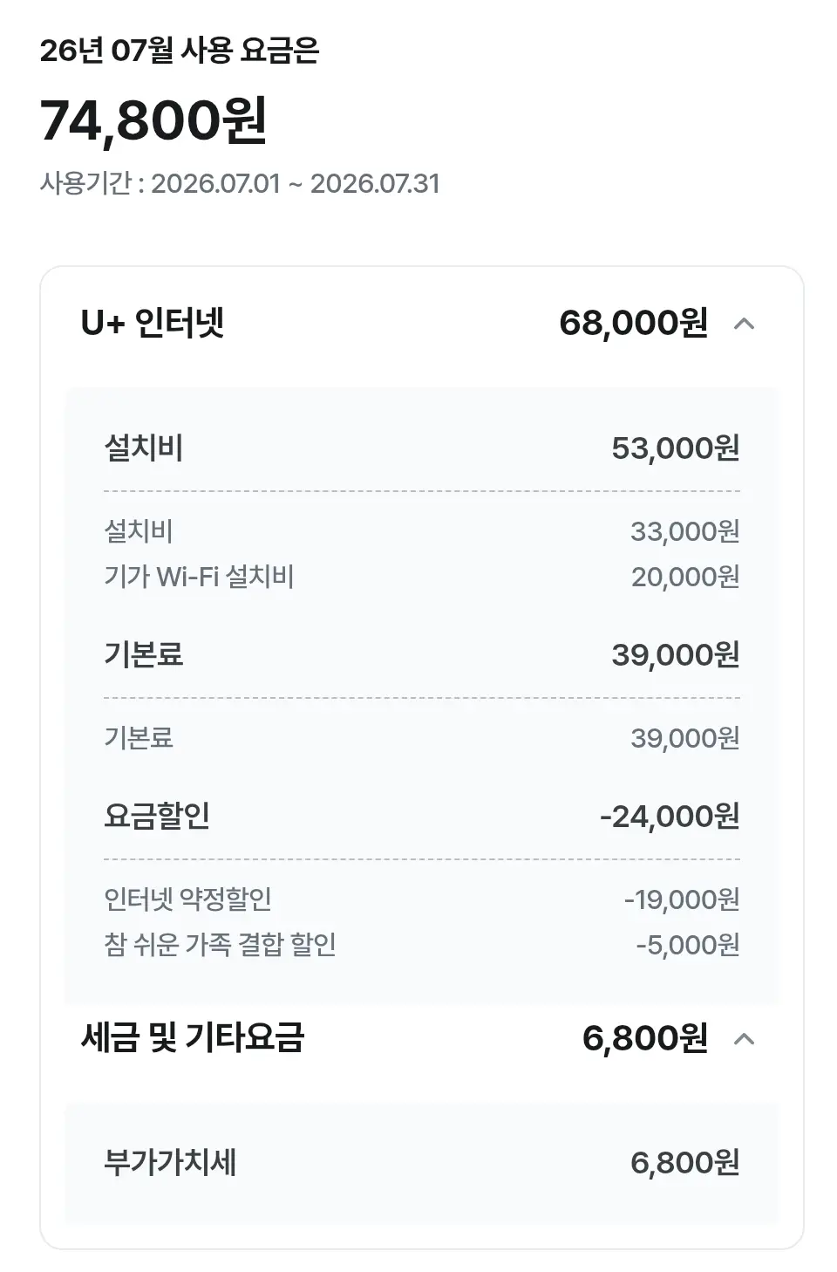The height and width of the screenshot is (1272, 837).
Task: Select the 인터넷 약정할인 row
Action: (421, 899)
